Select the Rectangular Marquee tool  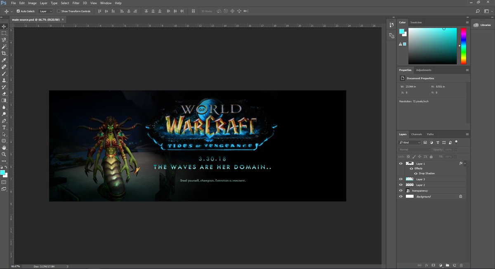tap(4, 33)
